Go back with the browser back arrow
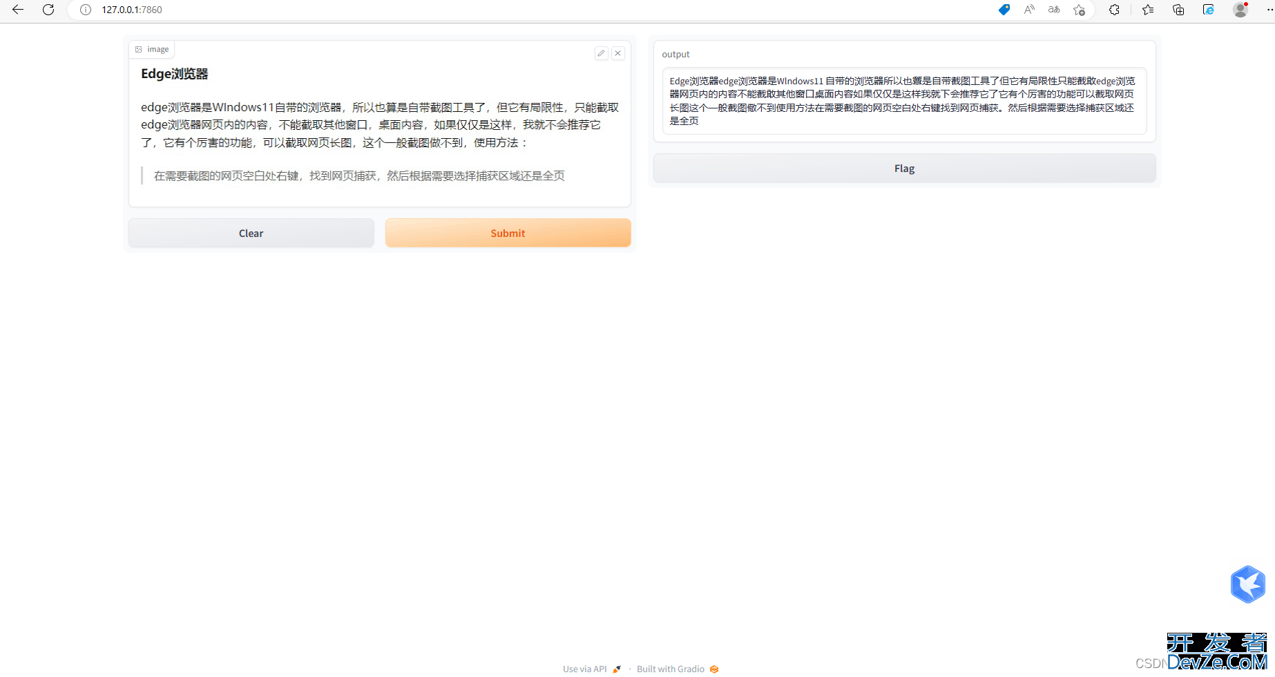This screenshot has width=1275, height=677. pyautogui.click(x=18, y=10)
